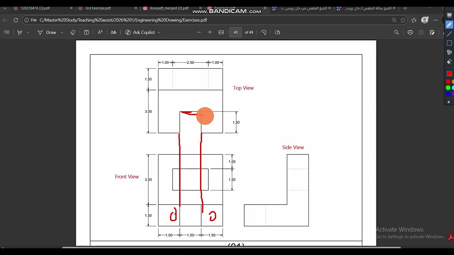Viewport: 454px width, 255px height.
Task: Select the Add text box tool
Action: [86, 32]
